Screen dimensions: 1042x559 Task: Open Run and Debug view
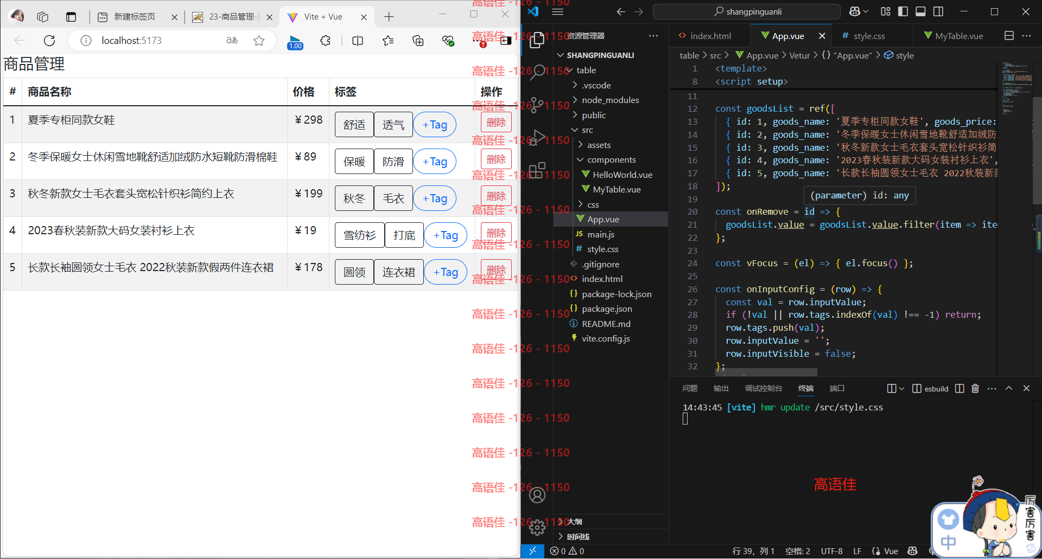point(537,138)
